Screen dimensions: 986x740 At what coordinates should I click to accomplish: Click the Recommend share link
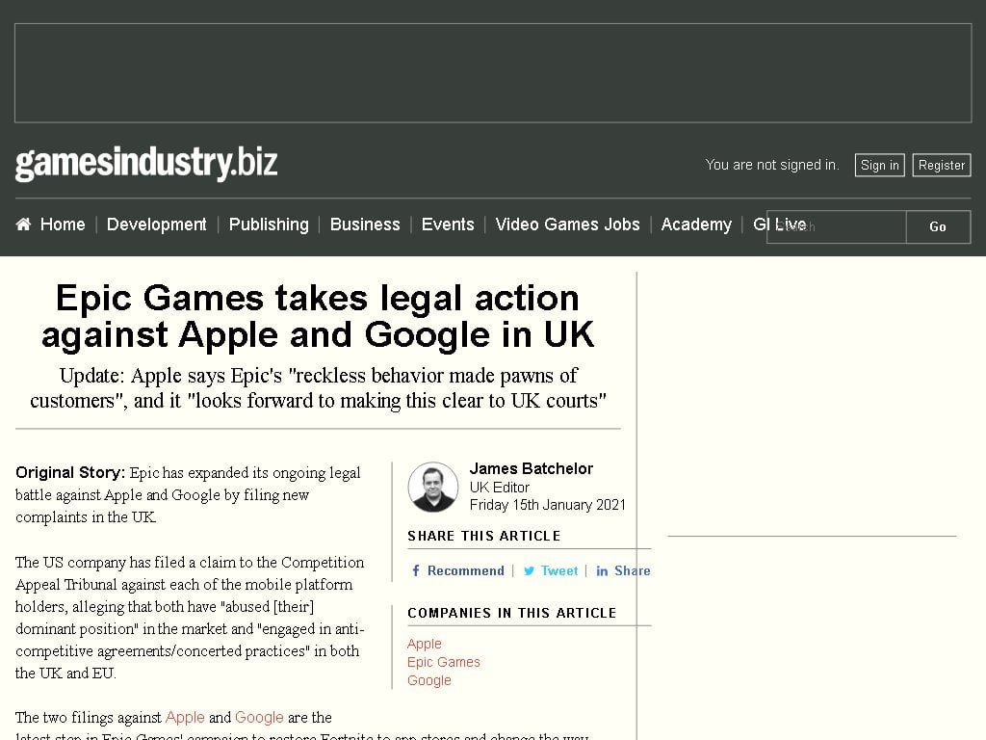point(465,570)
